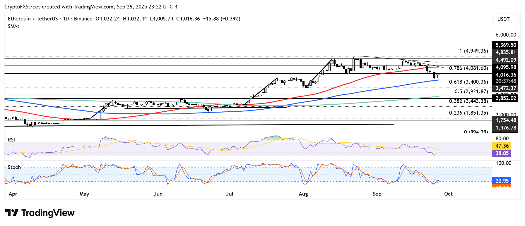525x226 pixels.
Task: Click the Oct label on time axis
Action: click(448, 194)
